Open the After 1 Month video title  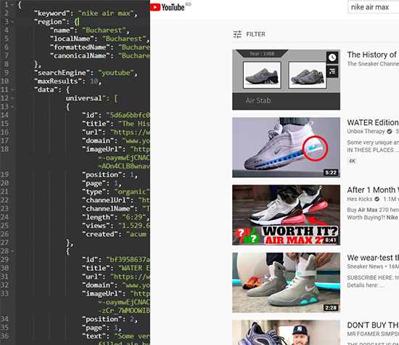pos(373,190)
